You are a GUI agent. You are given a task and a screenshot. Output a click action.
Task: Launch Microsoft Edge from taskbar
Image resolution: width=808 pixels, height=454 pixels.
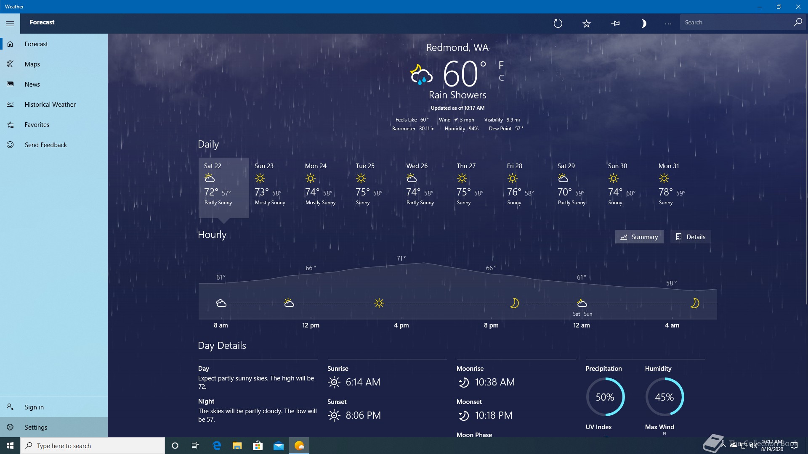pyautogui.click(x=217, y=446)
